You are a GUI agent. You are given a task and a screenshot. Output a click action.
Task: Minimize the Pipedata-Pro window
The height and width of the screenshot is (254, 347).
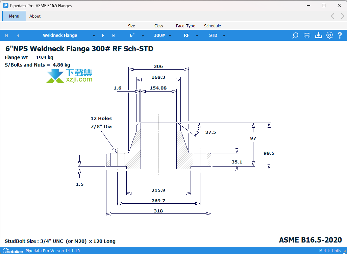point(308,6)
